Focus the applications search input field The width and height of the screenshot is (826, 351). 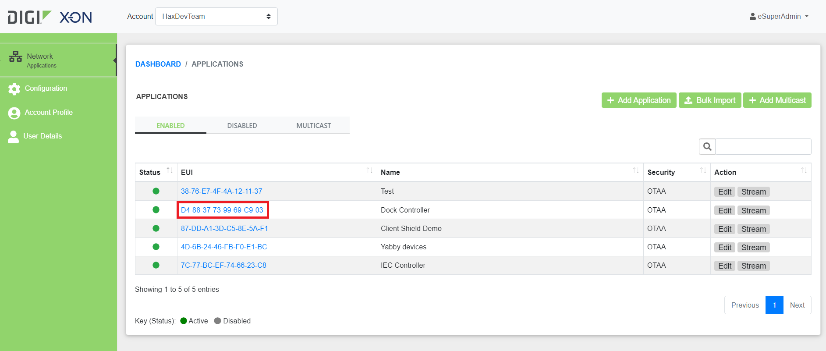pos(763,146)
